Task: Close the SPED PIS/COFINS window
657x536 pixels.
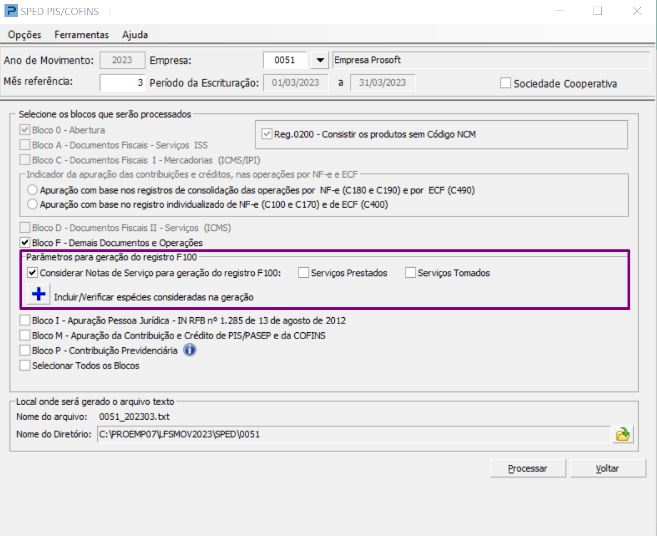Action: tap(637, 11)
